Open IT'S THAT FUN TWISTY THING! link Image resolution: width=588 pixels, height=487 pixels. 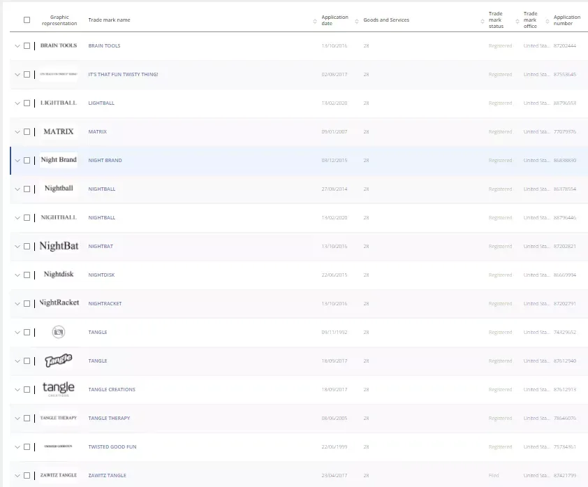123,75
